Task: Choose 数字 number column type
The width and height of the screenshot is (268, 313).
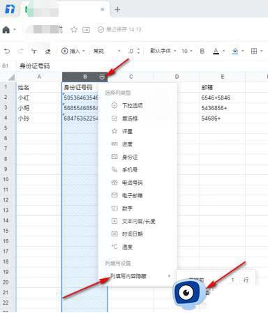Action: click(x=137, y=208)
